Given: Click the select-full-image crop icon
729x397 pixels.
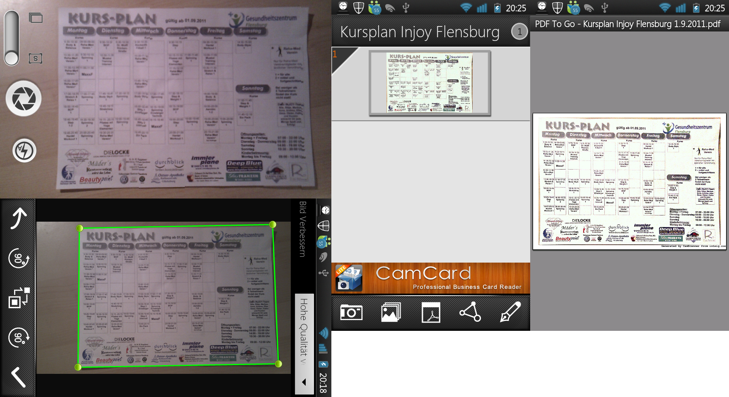Looking at the screenshot, I should [x=19, y=298].
